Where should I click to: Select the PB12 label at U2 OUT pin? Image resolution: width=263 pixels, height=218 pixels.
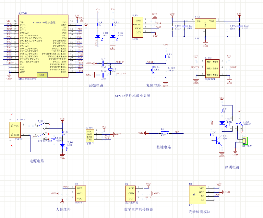click(66, 187)
